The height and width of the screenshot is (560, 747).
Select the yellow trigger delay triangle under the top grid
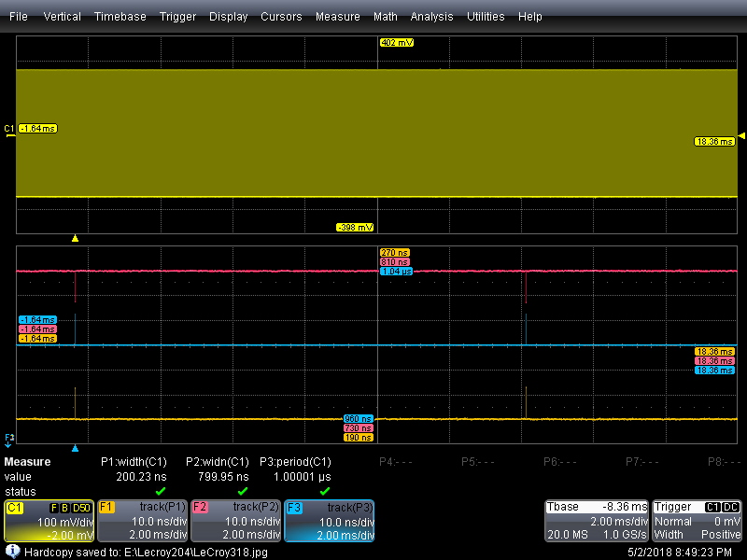tap(75, 238)
